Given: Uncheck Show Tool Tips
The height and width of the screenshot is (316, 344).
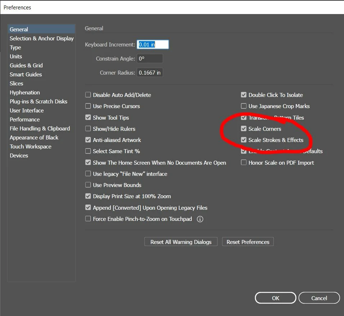Looking at the screenshot, I should pyautogui.click(x=88, y=117).
